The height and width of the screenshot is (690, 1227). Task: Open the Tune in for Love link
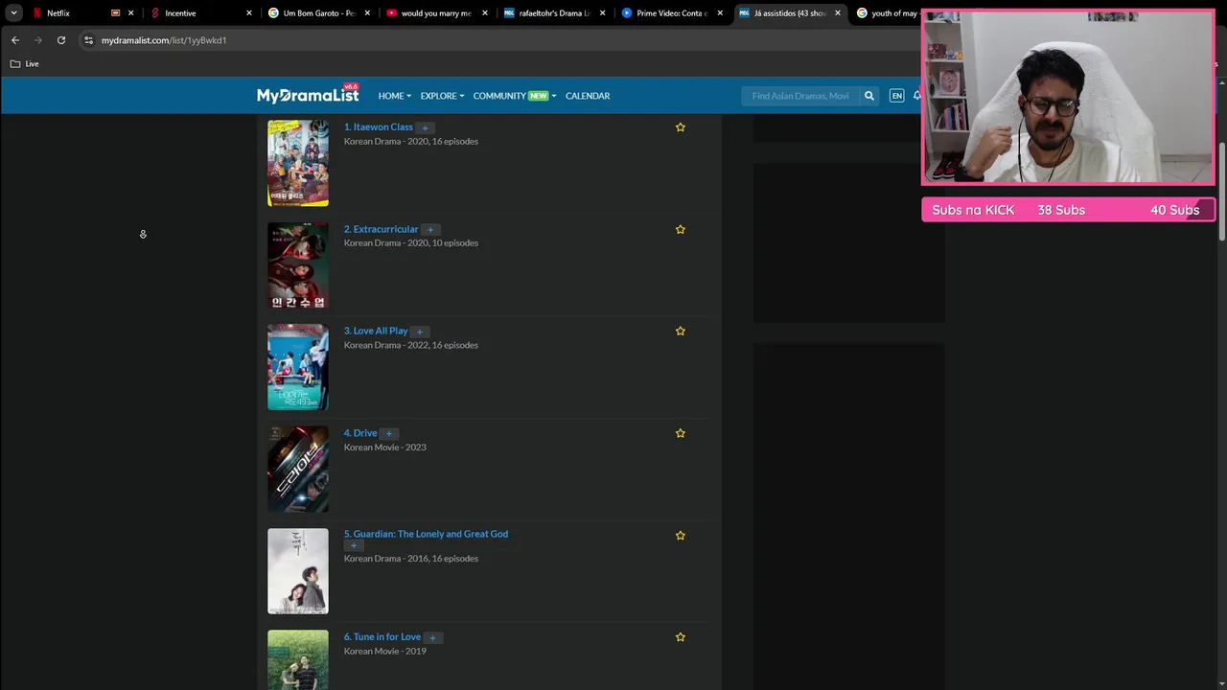coord(382,636)
